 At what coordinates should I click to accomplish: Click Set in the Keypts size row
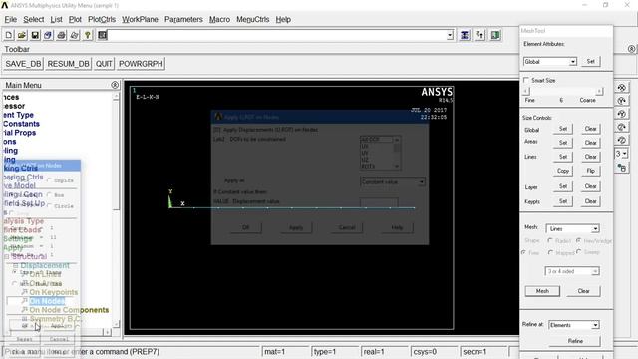(563, 201)
